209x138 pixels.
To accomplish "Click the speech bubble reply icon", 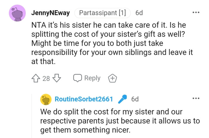I will tap(77, 78).
